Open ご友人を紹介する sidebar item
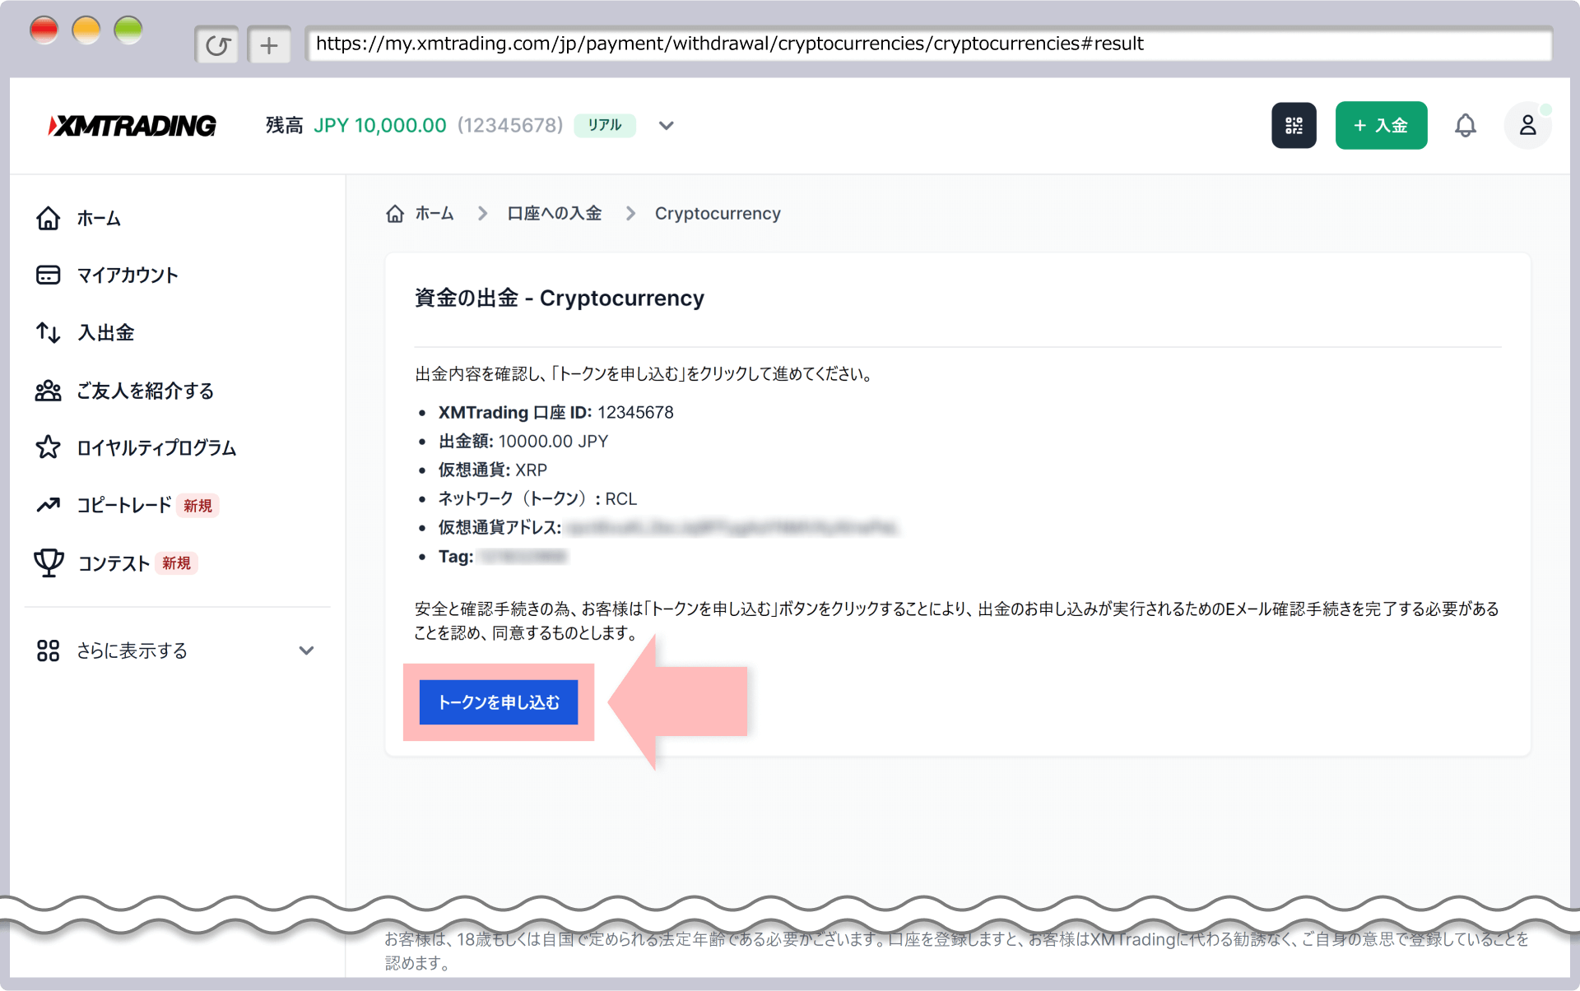The height and width of the screenshot is (991, 1580). 145,391
